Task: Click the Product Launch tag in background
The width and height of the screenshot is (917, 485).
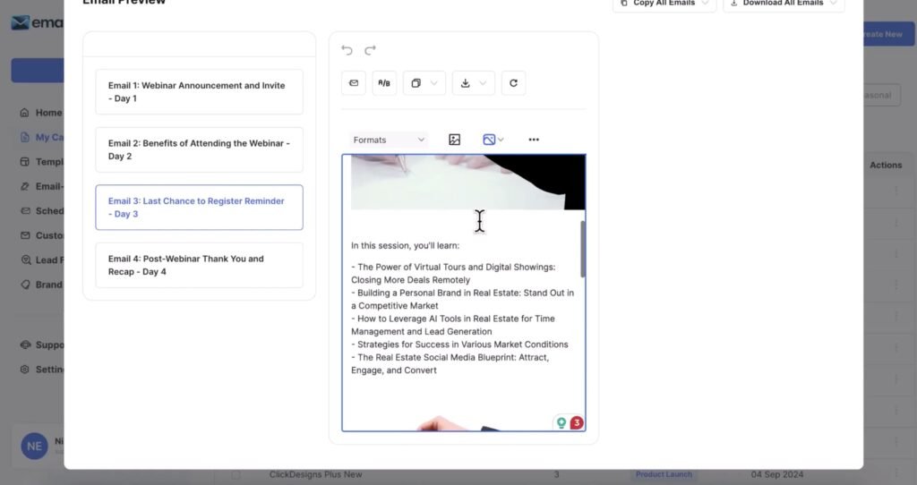Action: click(664, 474)
